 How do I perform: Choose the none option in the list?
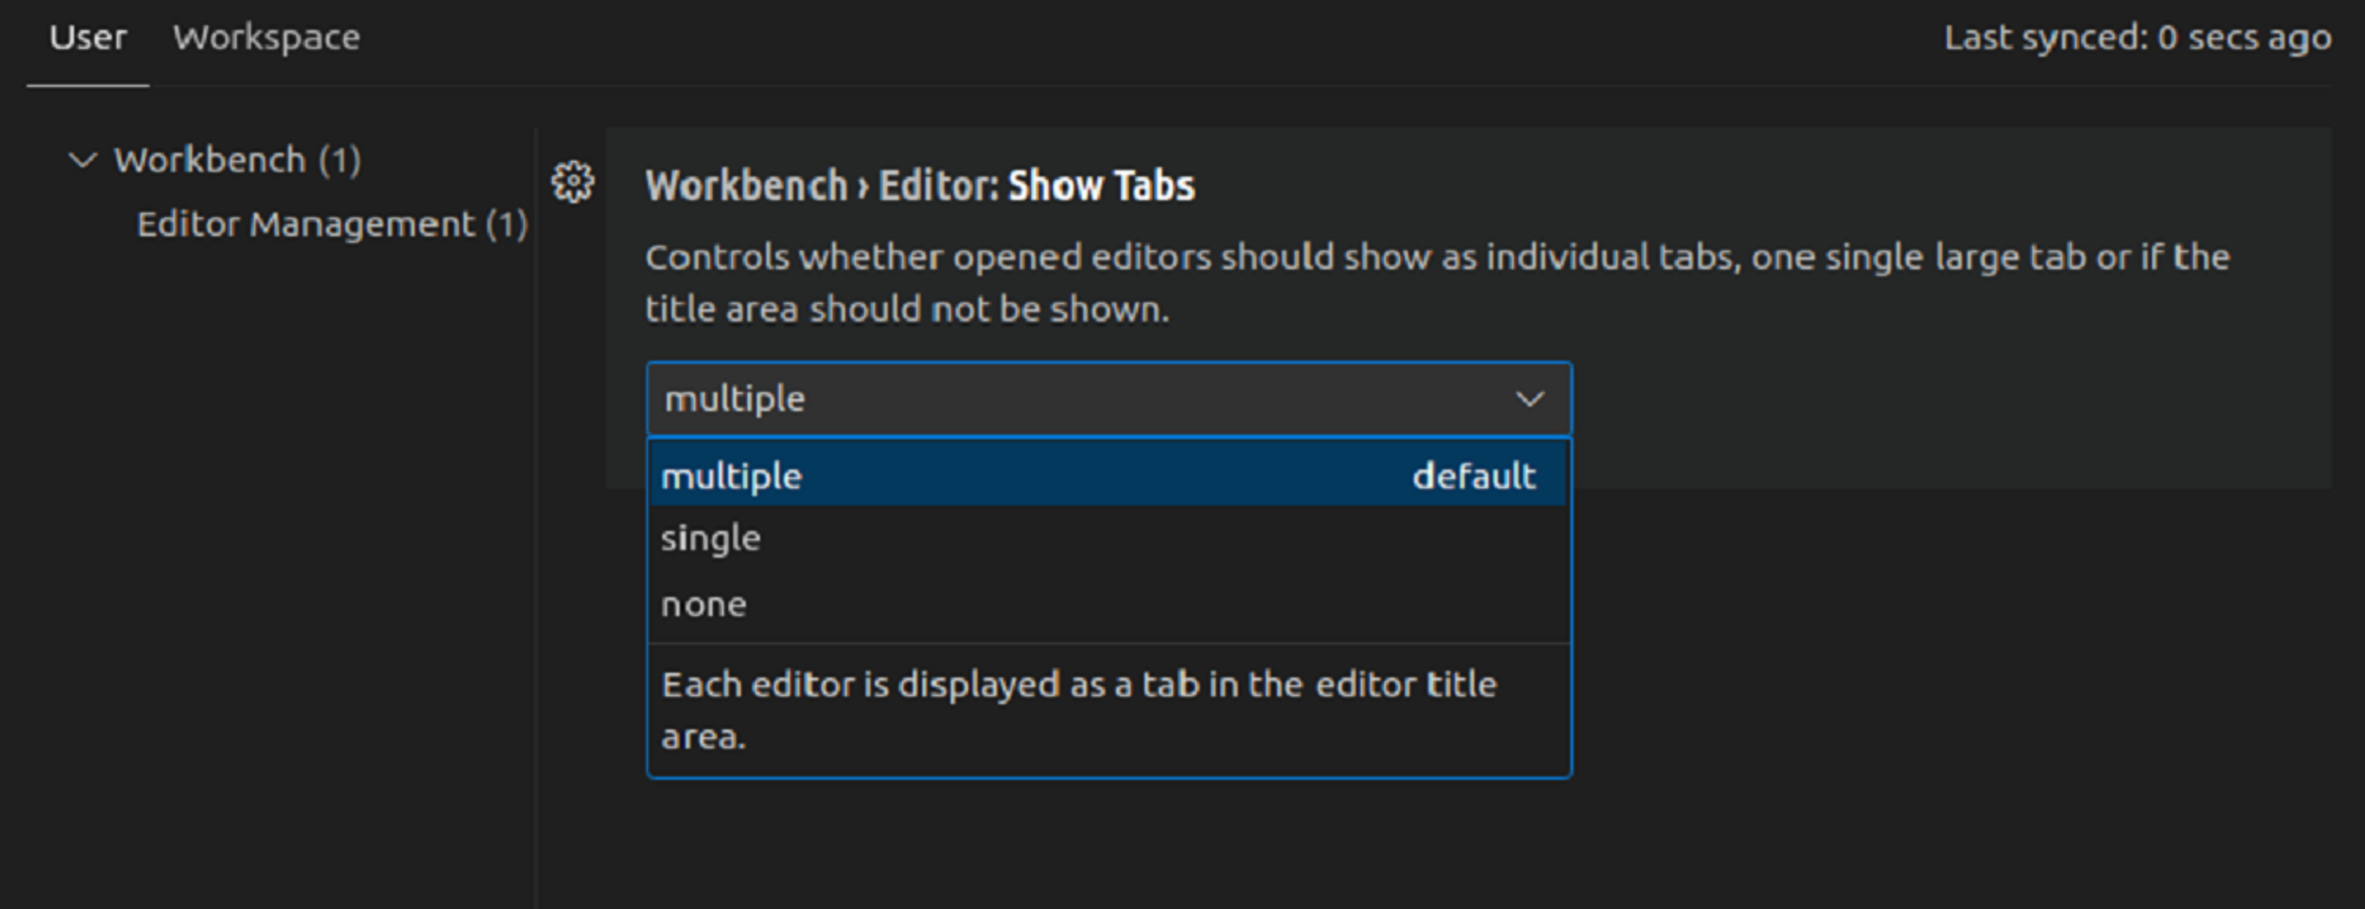(x=1108, y=603)
